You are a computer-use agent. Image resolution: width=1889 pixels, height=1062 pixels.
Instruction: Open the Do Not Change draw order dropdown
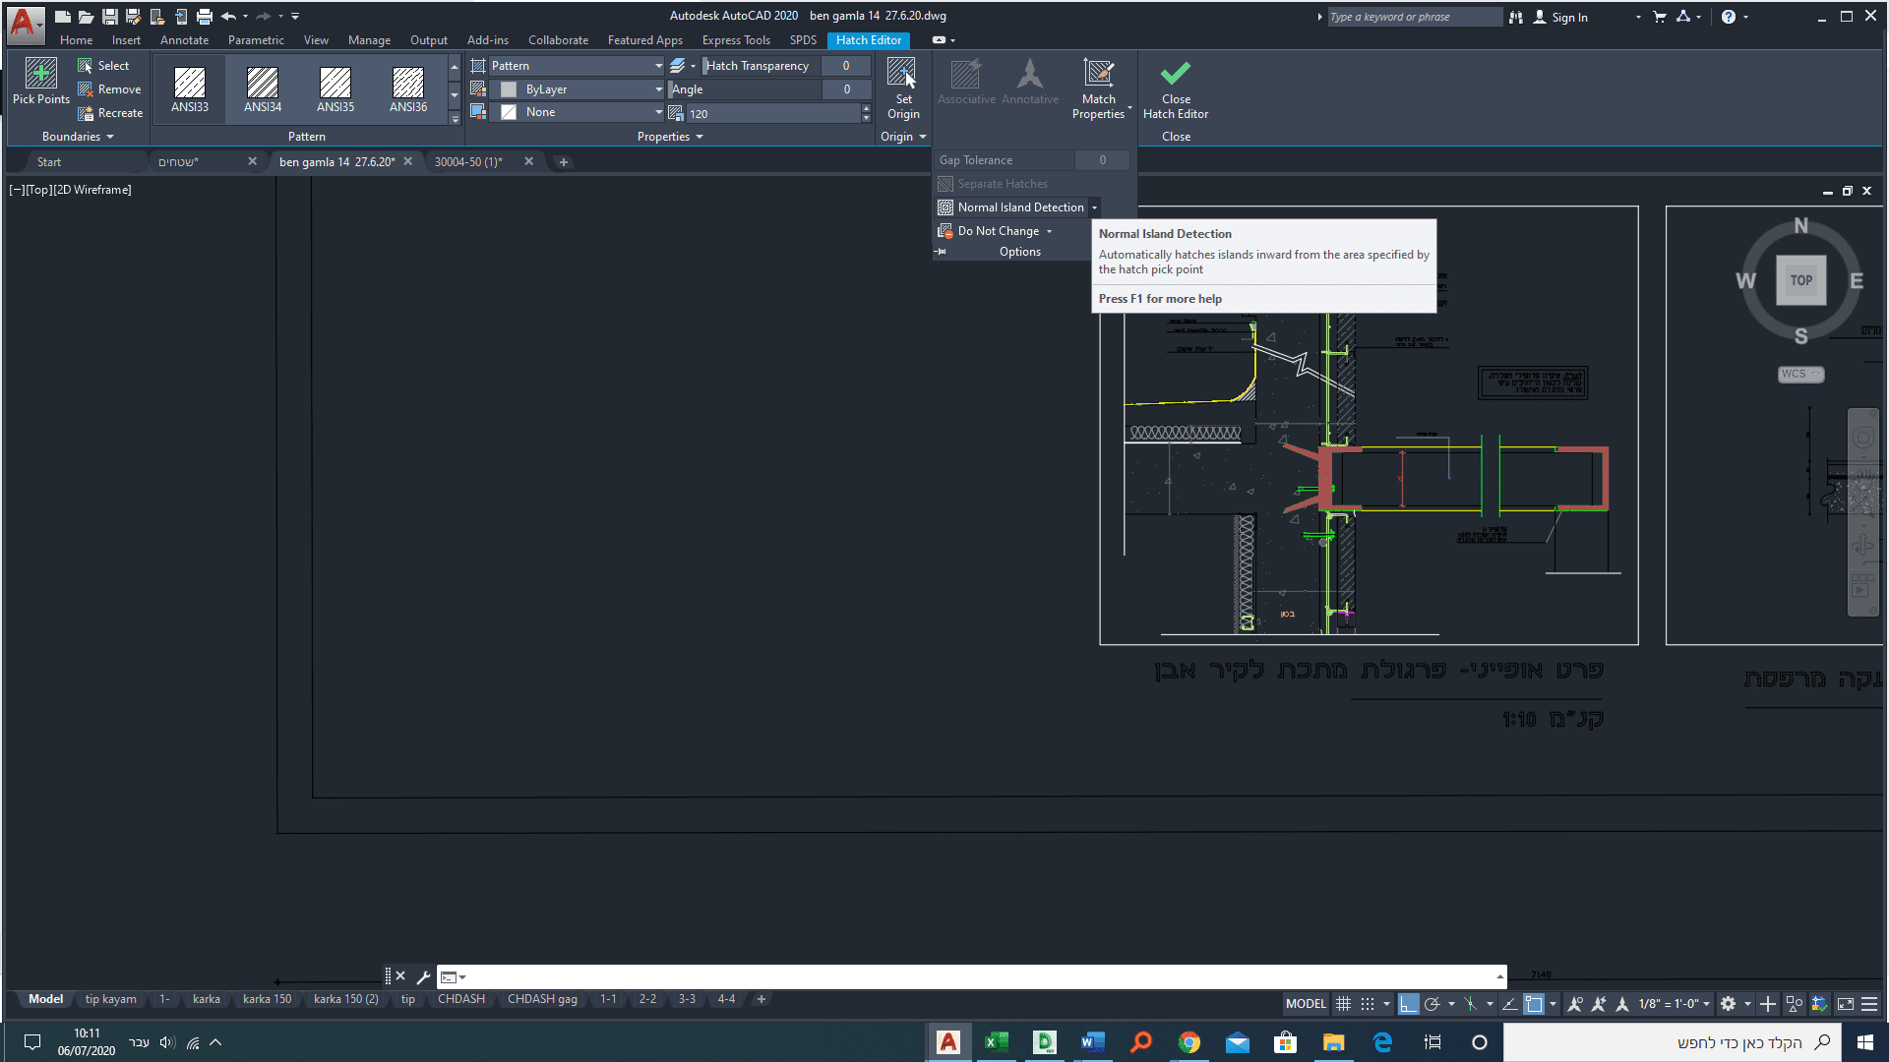[1049, 231]
